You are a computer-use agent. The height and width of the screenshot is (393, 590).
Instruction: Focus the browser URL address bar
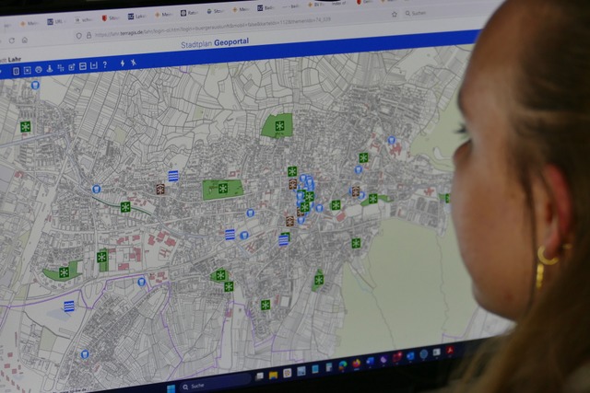(230, 32)
